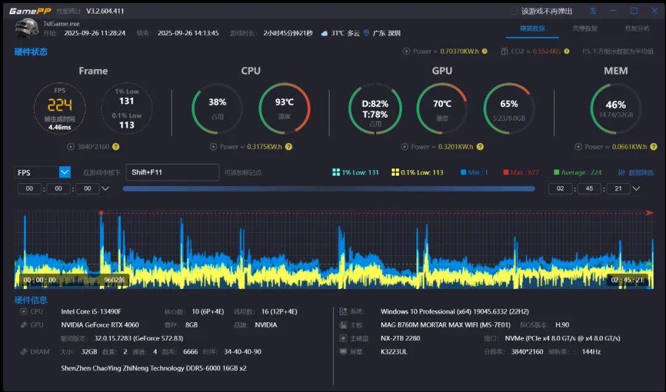Open the FPS metric dropdown
This screenshot has height=392, width=666.
65,173
